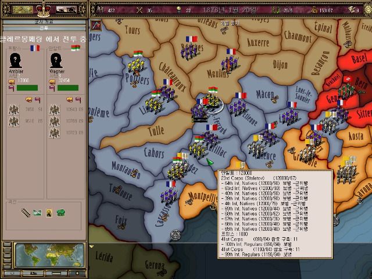Click the round naval base icon below Carcassonne
Image resolution: width=372 pixels, height=279 pixels.
176,235
